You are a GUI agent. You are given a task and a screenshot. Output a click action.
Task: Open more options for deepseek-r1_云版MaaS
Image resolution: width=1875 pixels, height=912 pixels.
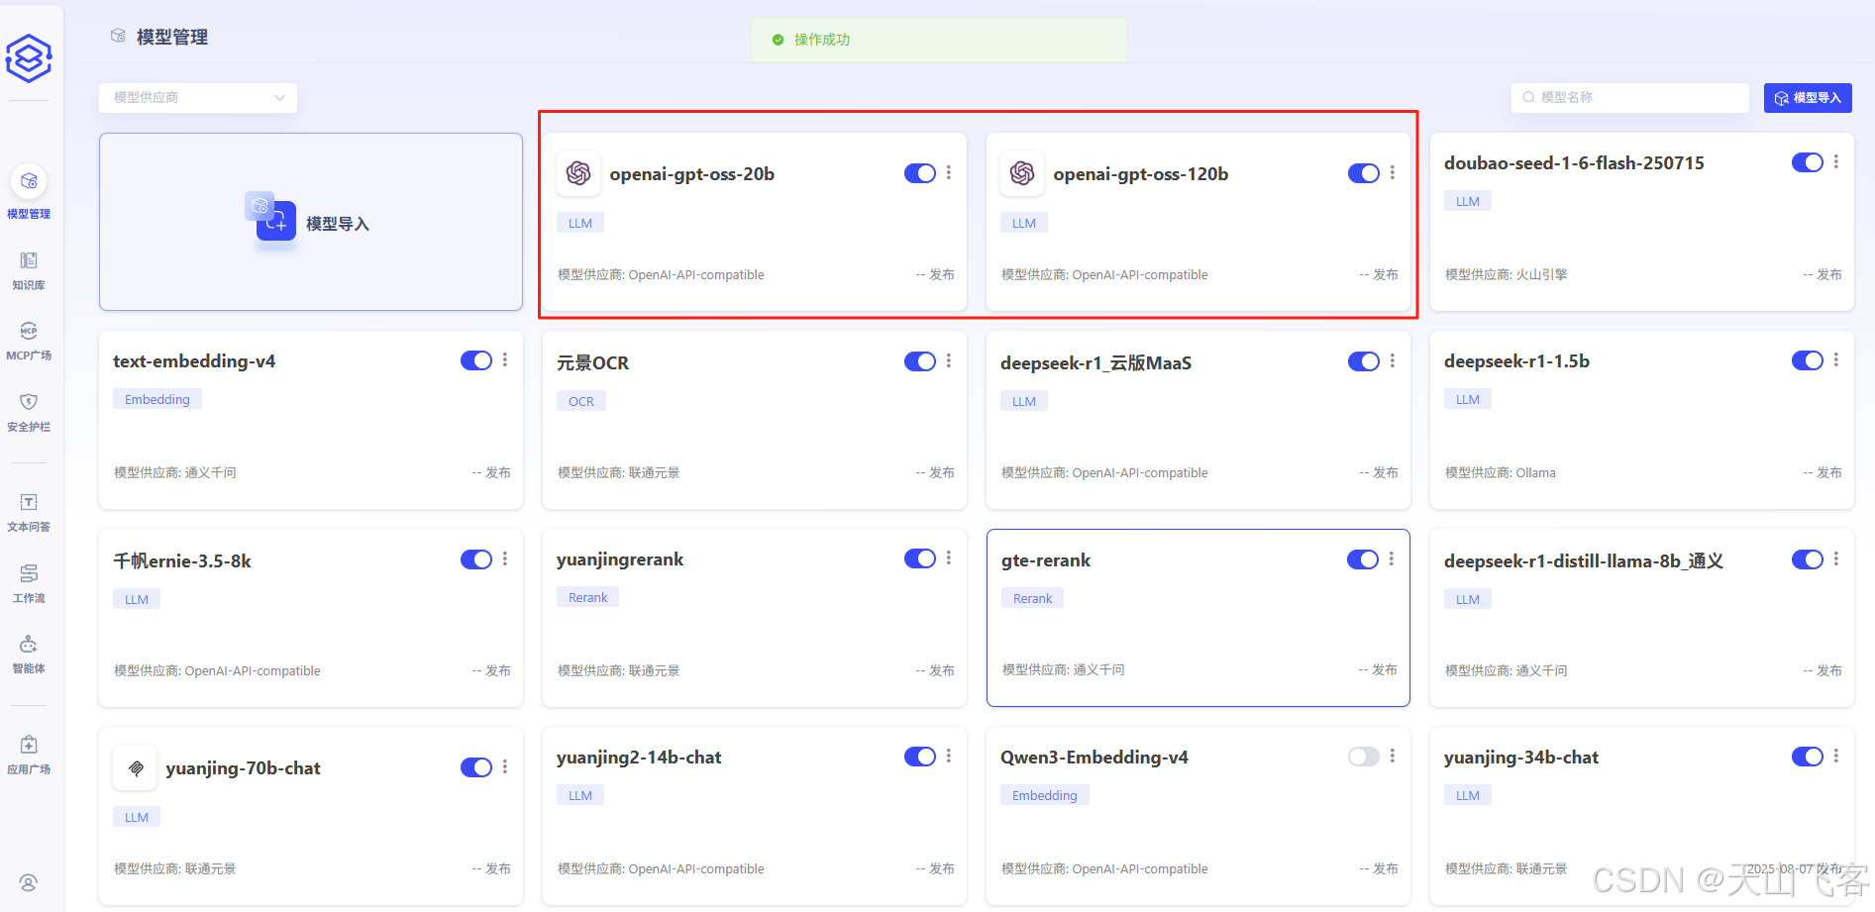point(1393,360)
